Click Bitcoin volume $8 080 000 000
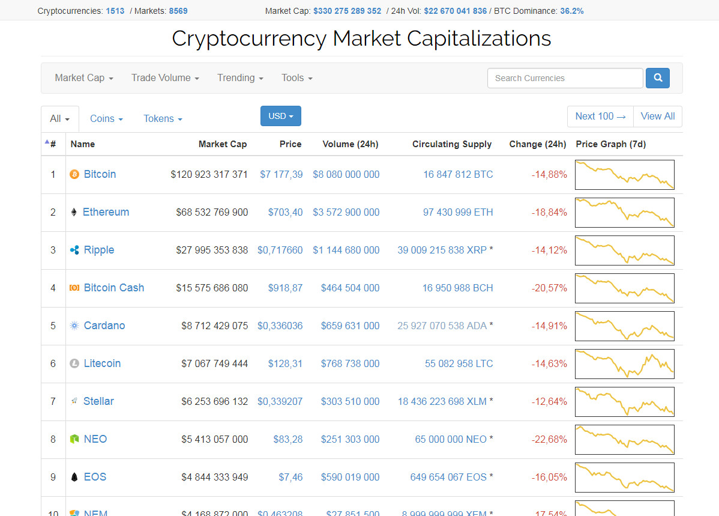The width and height of the screenshot is (719, 516). click(346, 174)
